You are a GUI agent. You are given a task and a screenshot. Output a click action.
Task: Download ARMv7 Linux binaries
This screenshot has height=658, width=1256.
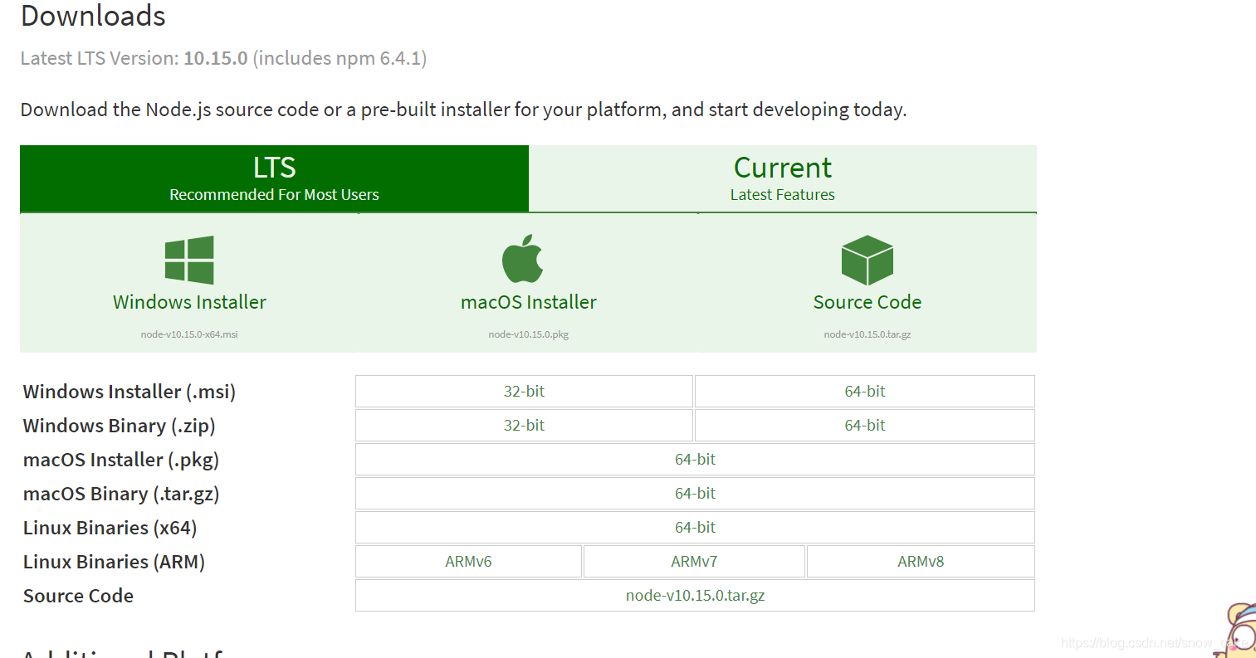pos(694,561)
